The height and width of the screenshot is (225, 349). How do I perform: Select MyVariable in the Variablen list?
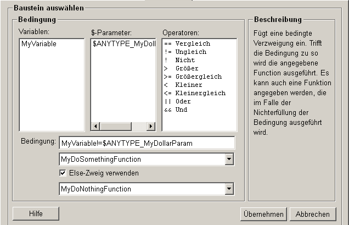[38, 44]
